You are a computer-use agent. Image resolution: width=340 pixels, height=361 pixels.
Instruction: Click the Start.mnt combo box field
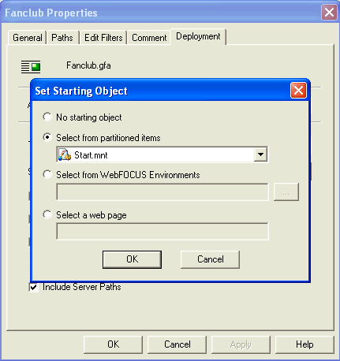(x=163, y=154)
